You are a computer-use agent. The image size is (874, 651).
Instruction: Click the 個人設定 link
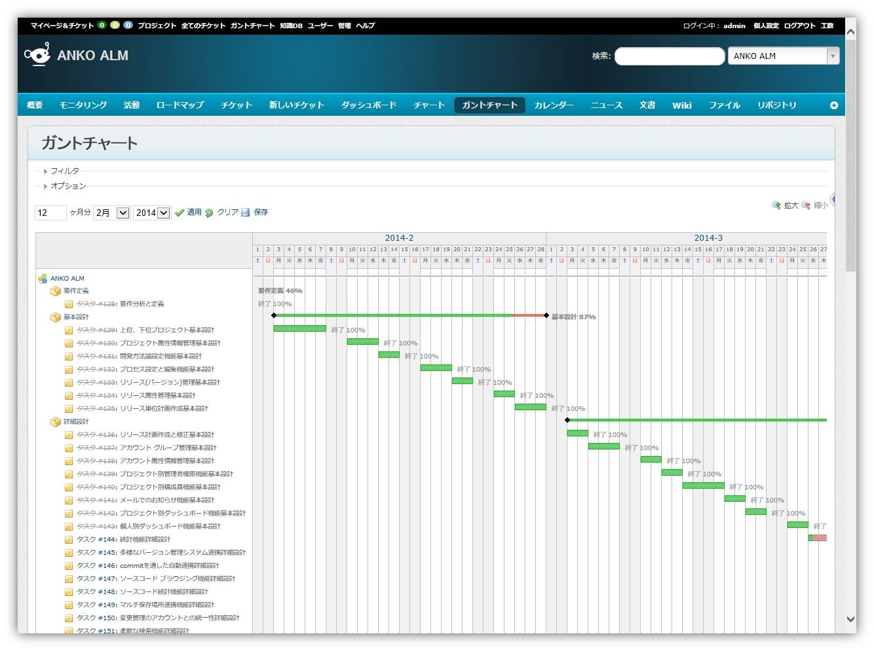click(766, 26)
